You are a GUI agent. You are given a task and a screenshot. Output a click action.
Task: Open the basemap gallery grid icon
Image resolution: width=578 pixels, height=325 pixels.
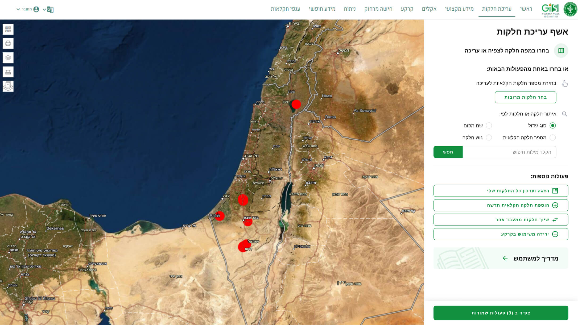(8, 29)
